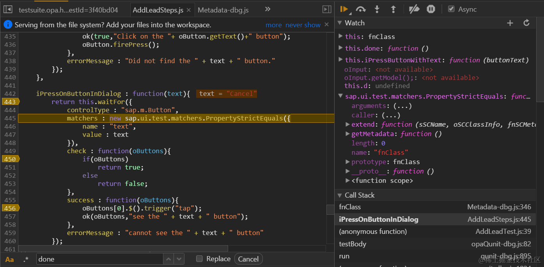Screen dimensions: 544x267
Task: Collapse the Watch section
Action: point(340,23)
